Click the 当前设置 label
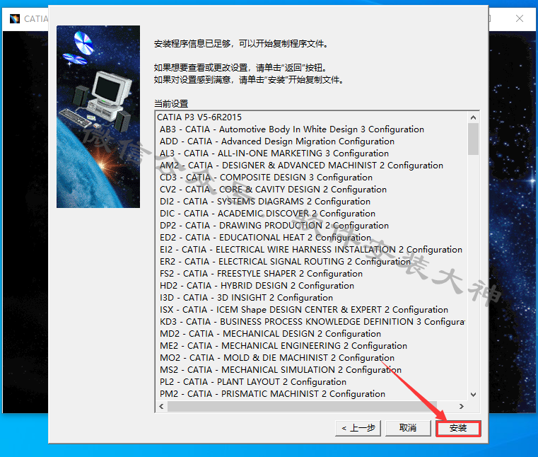Screen dimensions: 538x457 171,104
